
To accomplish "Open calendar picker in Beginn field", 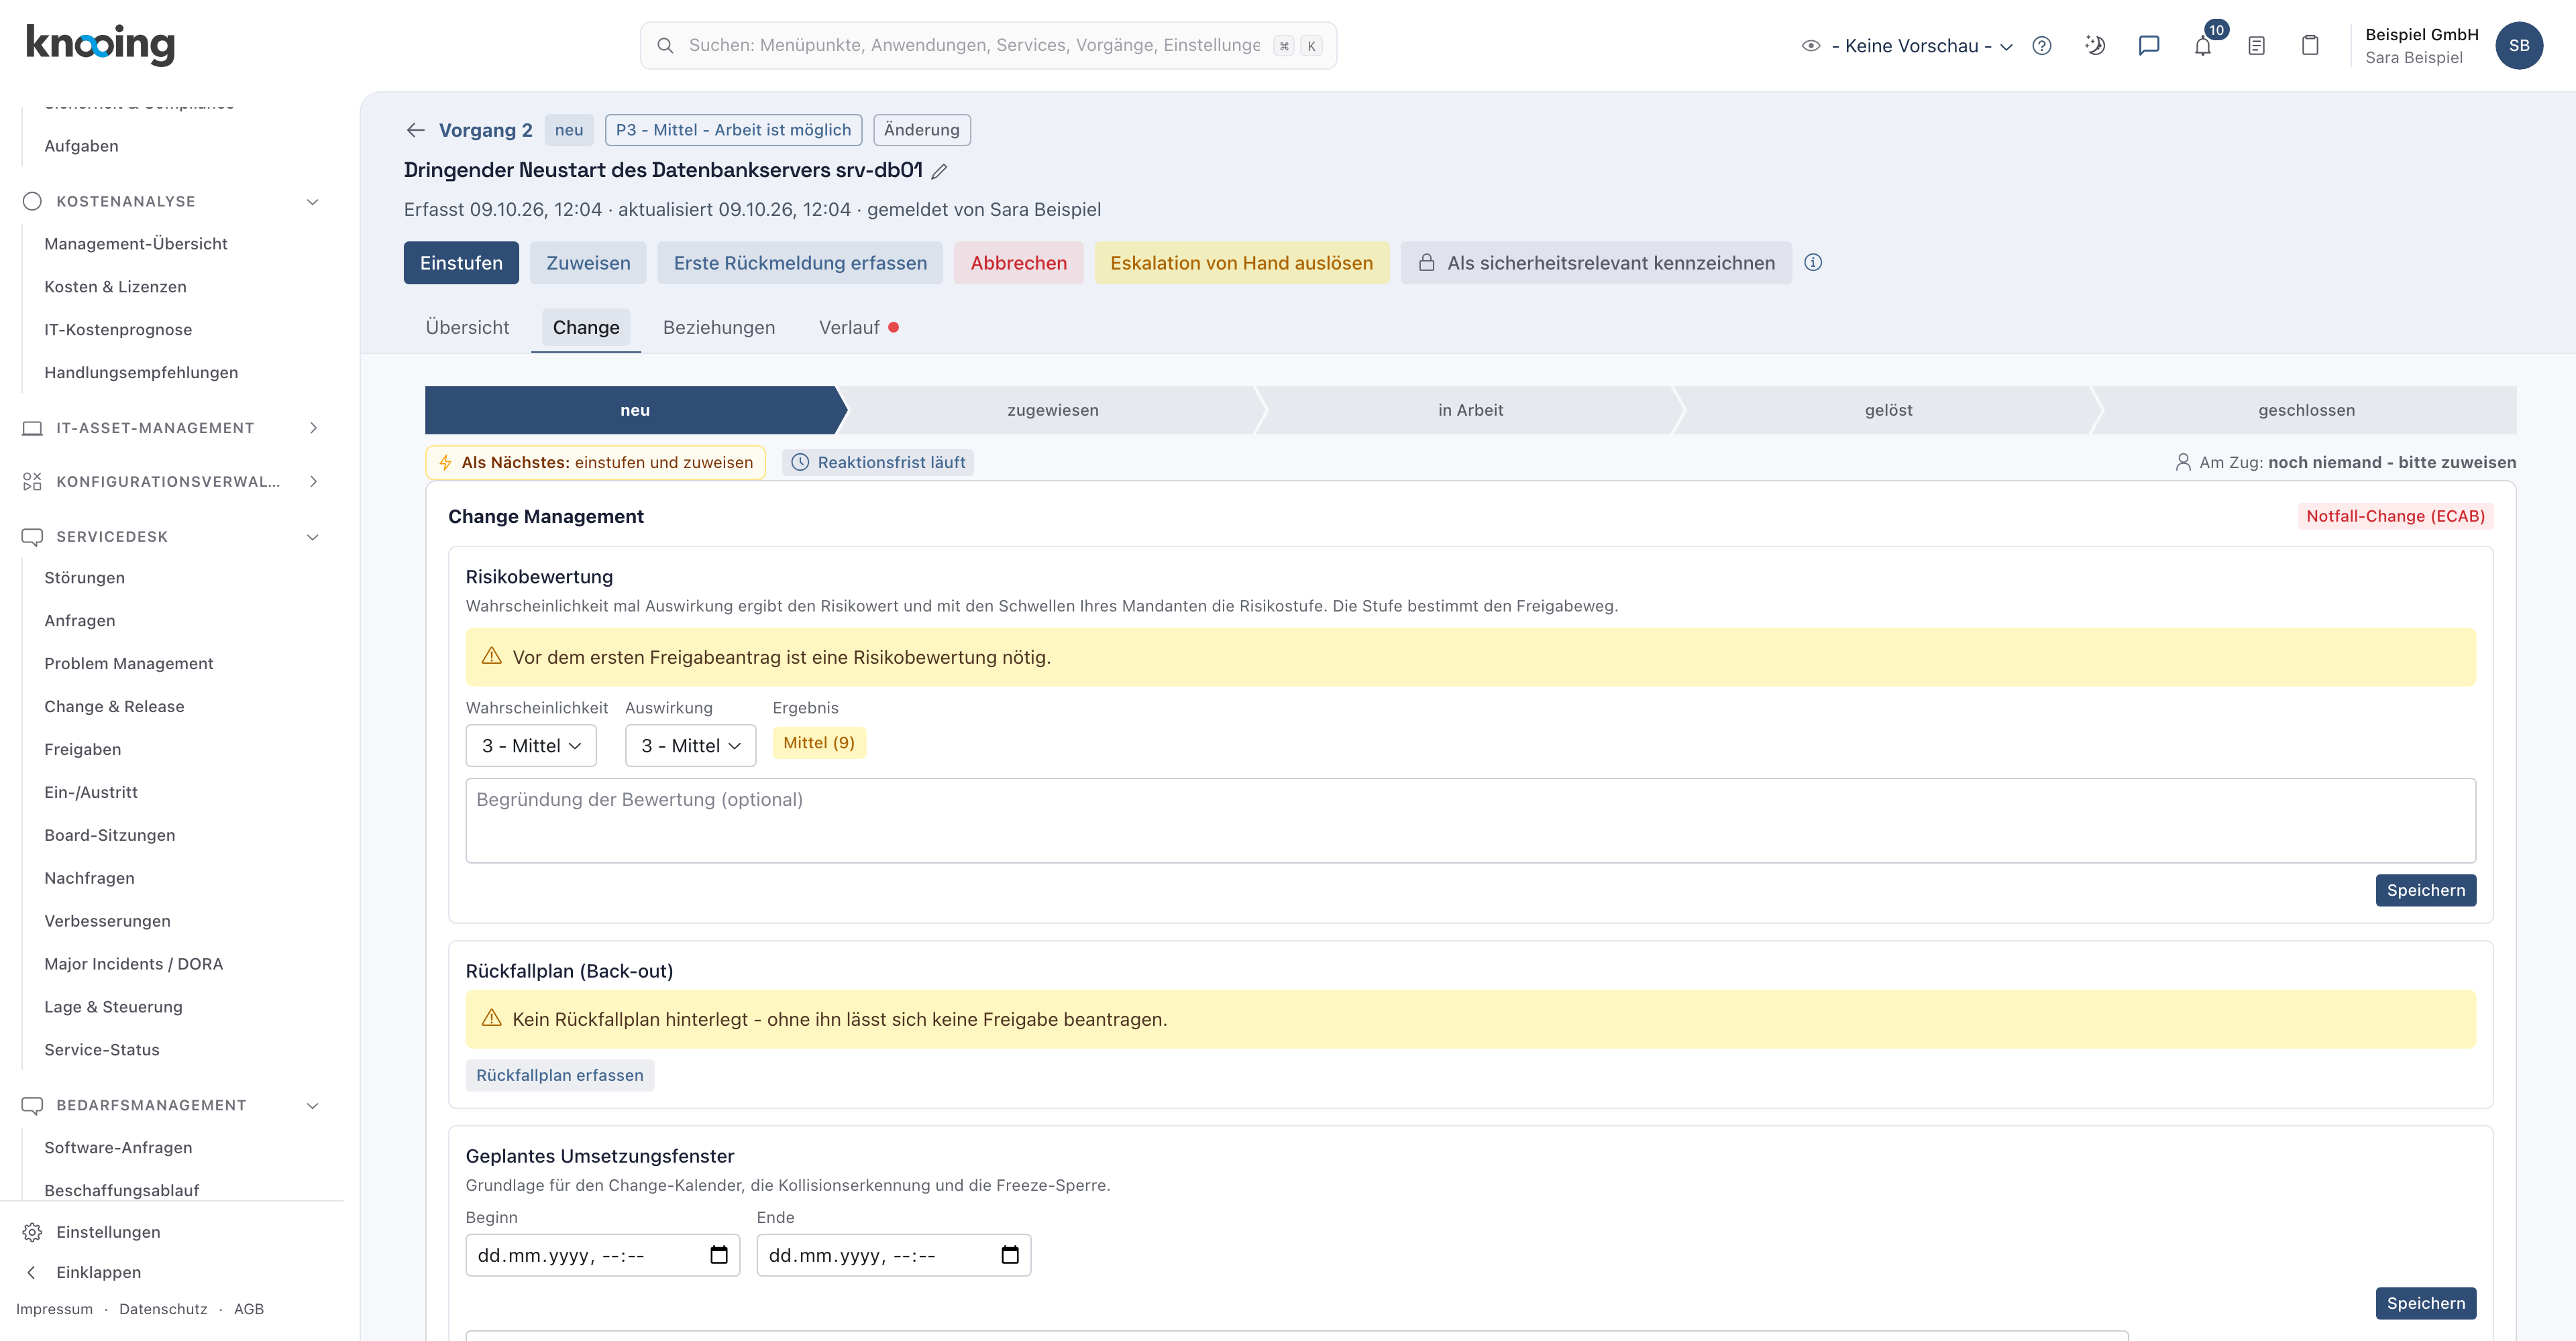I will coord(719,1255).
